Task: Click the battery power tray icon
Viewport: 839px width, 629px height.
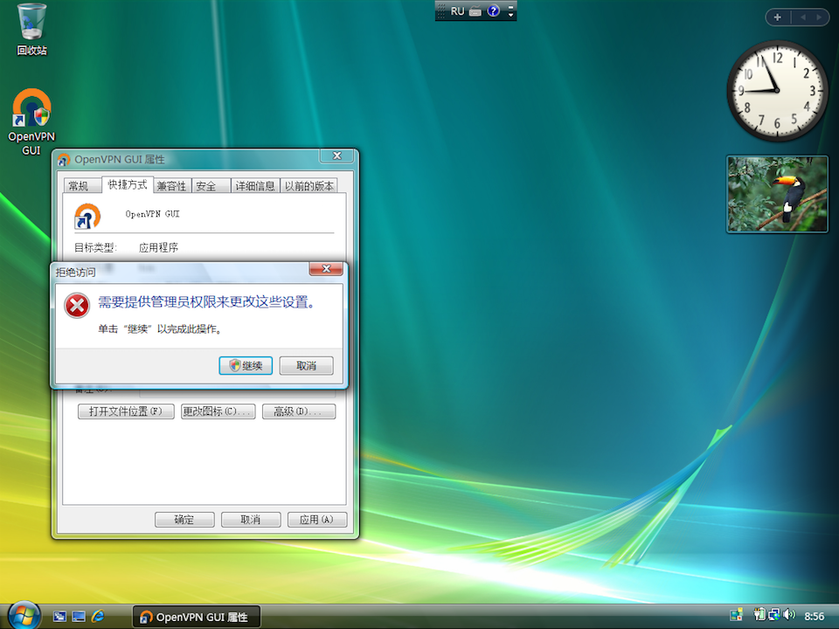Action: tap(759, 615)
